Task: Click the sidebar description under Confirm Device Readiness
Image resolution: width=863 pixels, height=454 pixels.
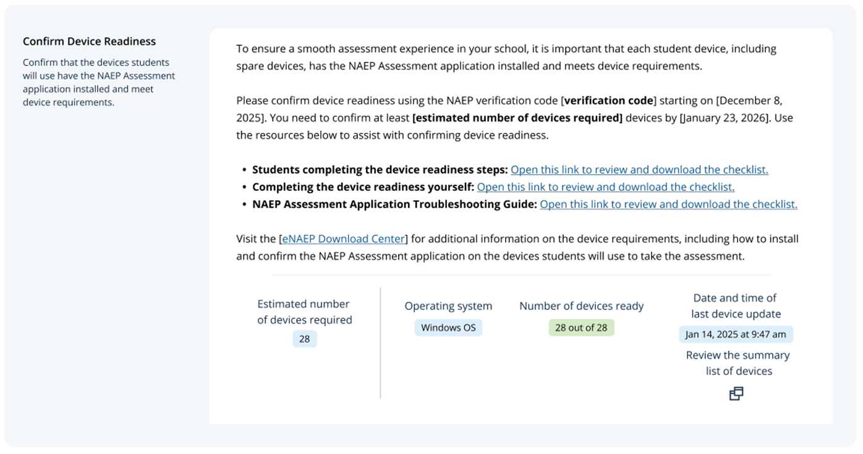Action: (x=99, y=82)
